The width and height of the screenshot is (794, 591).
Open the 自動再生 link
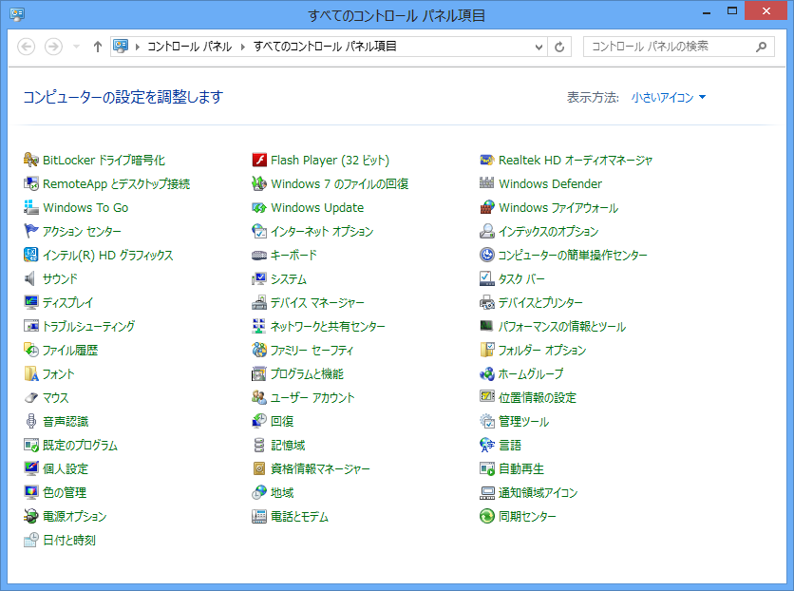521,469
